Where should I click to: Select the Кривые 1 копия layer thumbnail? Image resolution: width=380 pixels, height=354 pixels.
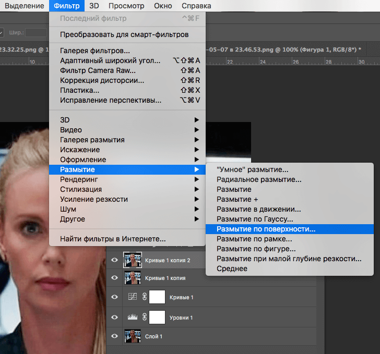pyautogui.click(x=133, y=278)
